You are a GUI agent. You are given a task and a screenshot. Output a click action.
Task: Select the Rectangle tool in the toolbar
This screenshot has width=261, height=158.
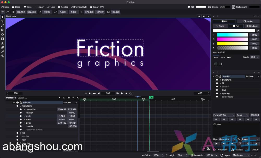[2, 39]
